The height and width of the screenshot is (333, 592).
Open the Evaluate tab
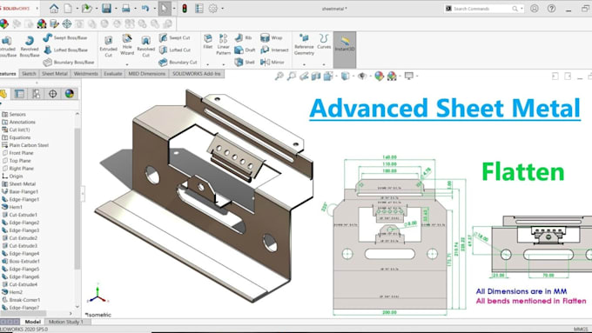coord(113,74)
